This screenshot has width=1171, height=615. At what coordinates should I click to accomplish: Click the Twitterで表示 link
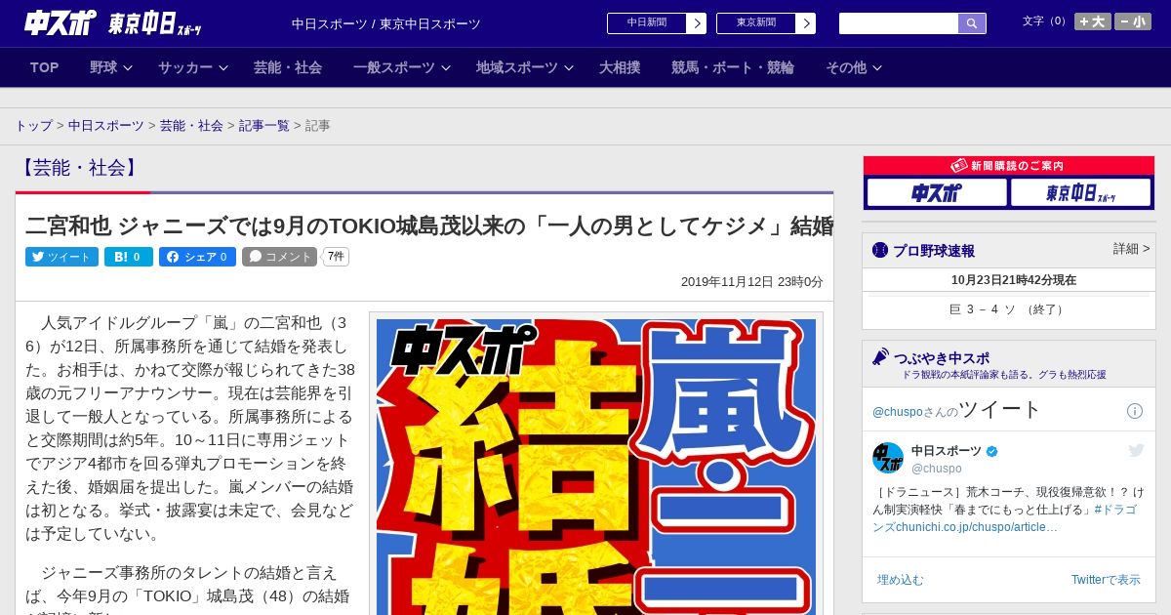[x=1106, y=580]
